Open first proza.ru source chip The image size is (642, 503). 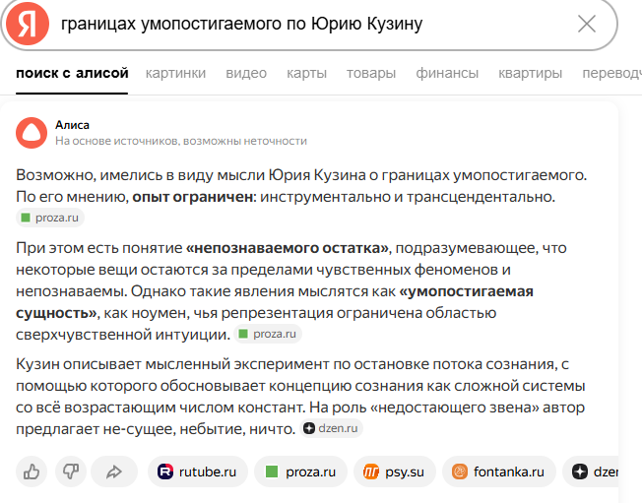(50, 218)
